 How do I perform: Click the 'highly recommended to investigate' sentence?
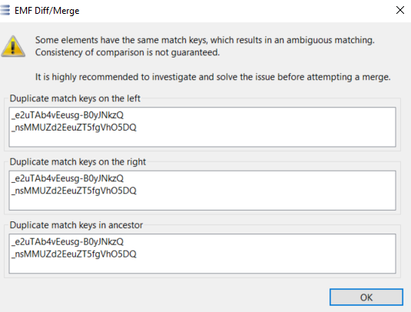(213, 77)
